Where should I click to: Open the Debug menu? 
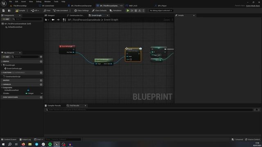(x=38, y=2)
